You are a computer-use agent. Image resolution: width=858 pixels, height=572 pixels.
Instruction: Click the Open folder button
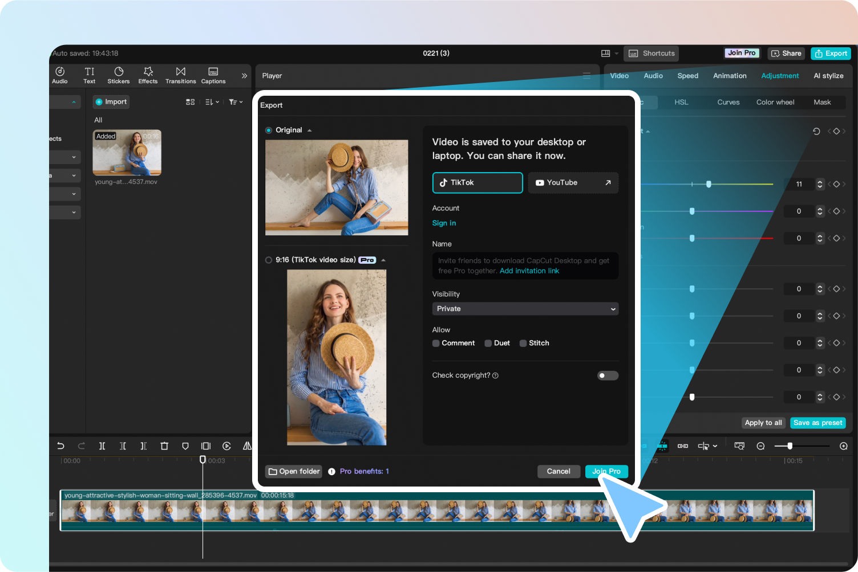(293, 471)
